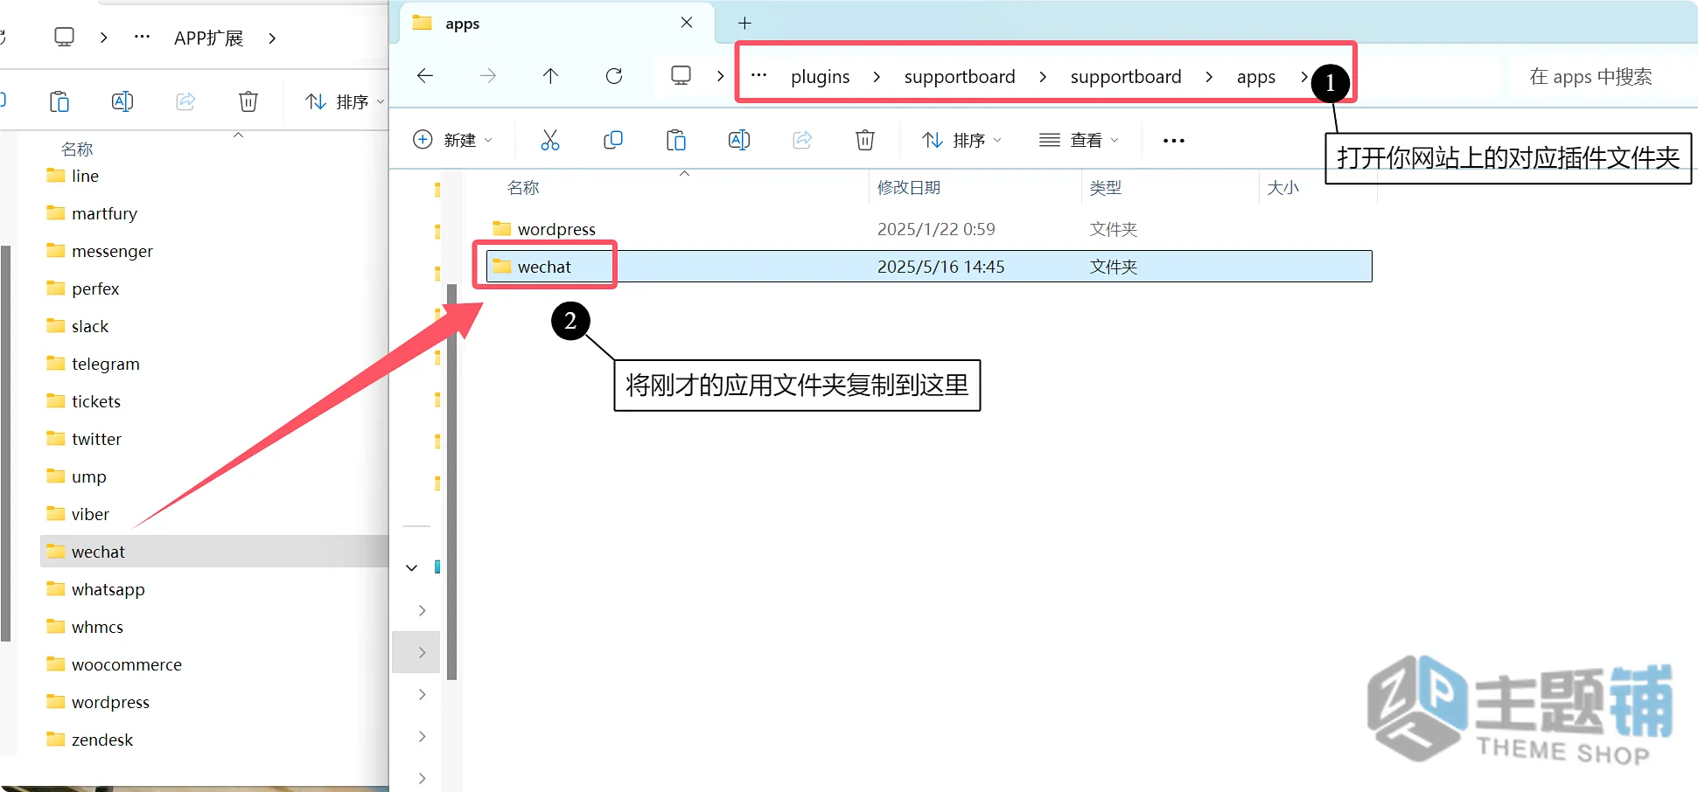Go up one folder level in apps window

click(x=550, y=76)
